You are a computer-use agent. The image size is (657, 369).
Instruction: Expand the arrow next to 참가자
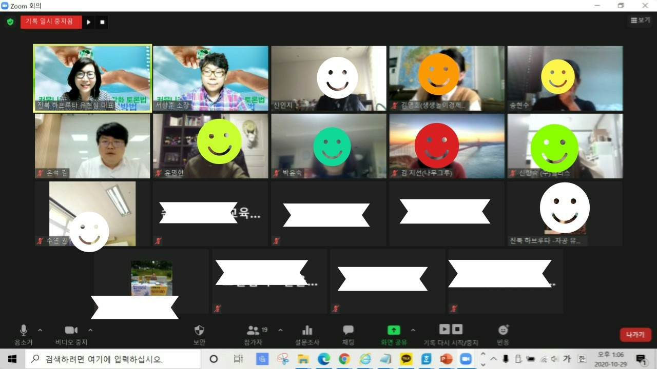point(280,330)
